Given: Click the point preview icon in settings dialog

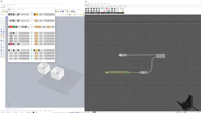Looking at the screenshot, I should tap(32, 14).
